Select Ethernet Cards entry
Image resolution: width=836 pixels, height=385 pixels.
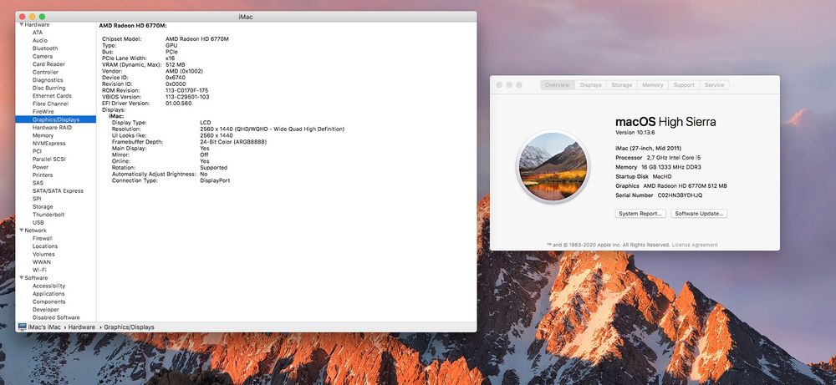click(52, 96)
